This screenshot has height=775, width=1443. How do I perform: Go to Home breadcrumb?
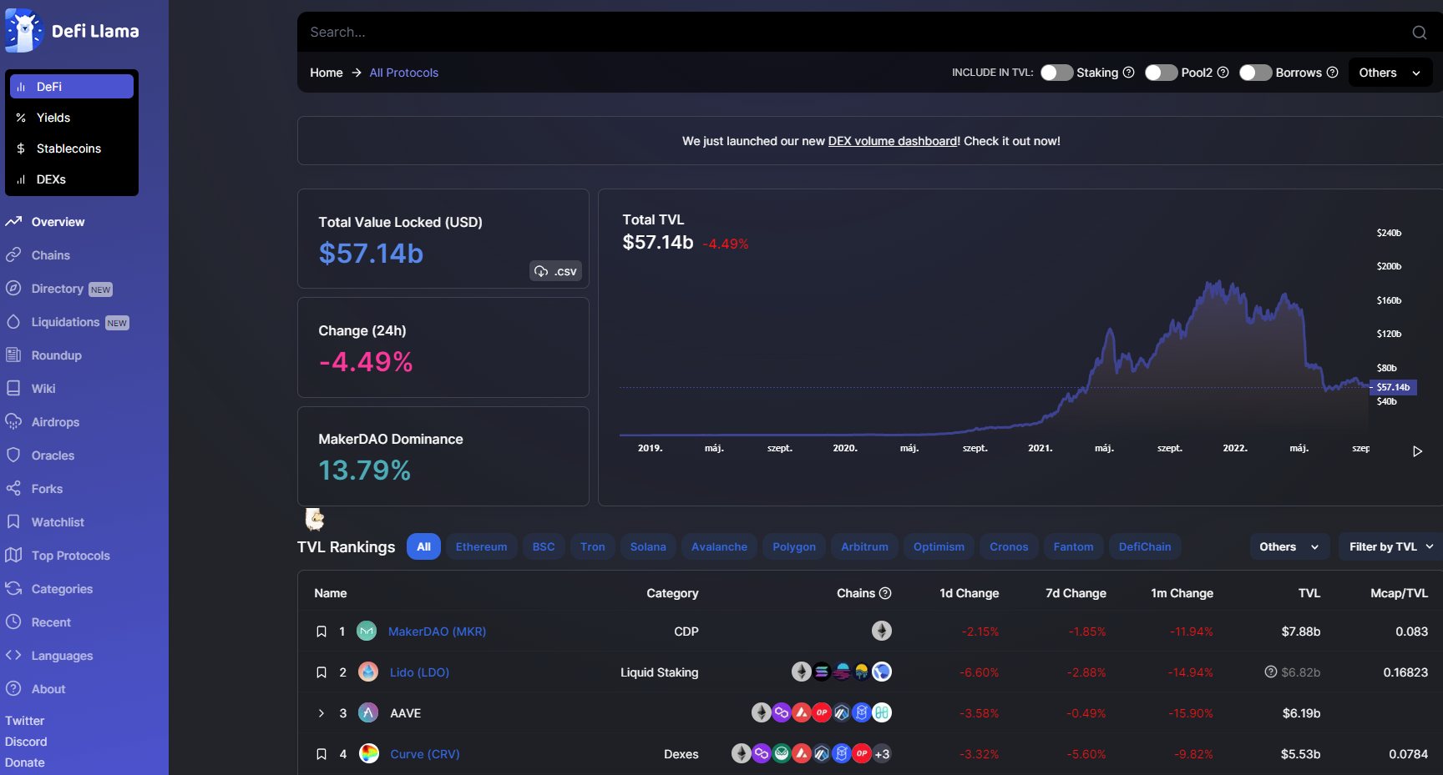click(327, 73)
